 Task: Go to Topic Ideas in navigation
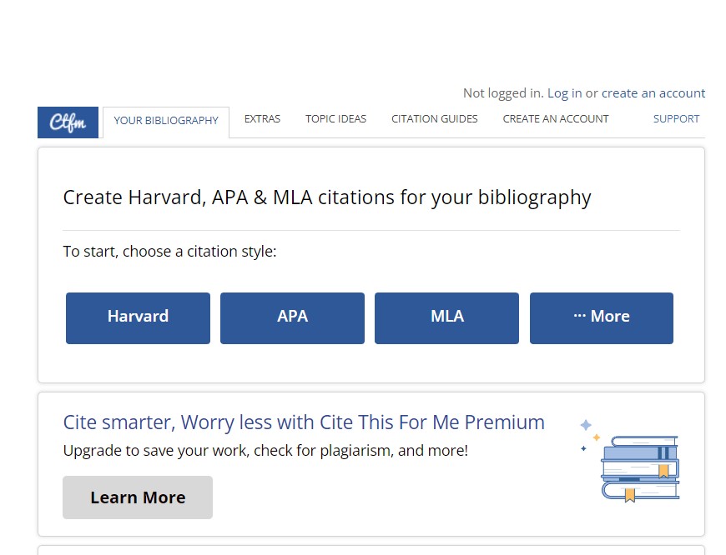coord(335,119)
